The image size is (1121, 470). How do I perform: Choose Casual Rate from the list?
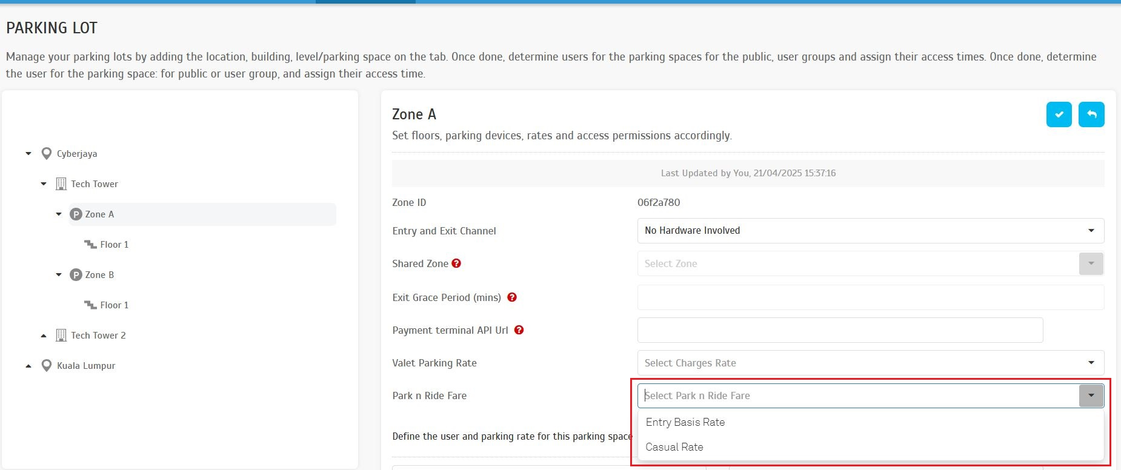click(x=674, y=447)
